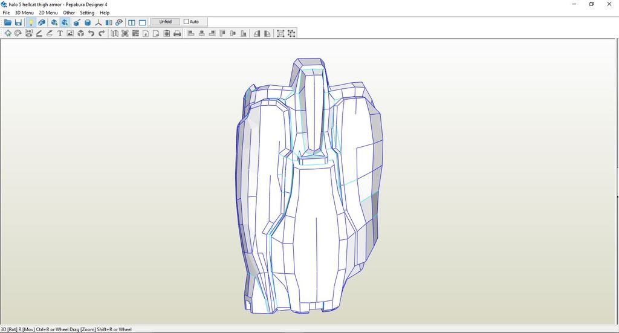Click the gray 3D cube tool icon
The image size is (619, 333).
pos(81,33)
